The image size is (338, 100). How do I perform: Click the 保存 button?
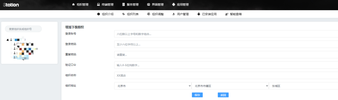(197, 95)
